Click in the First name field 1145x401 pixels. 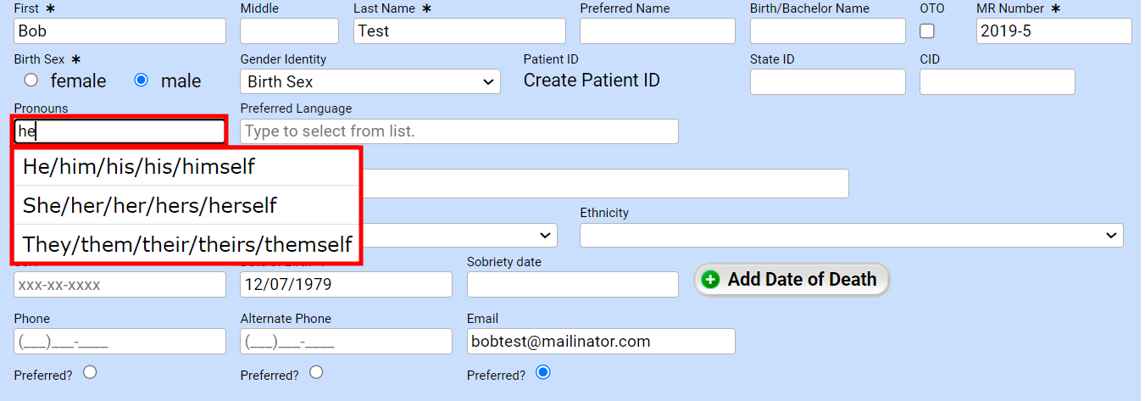[x=120, y=31]
